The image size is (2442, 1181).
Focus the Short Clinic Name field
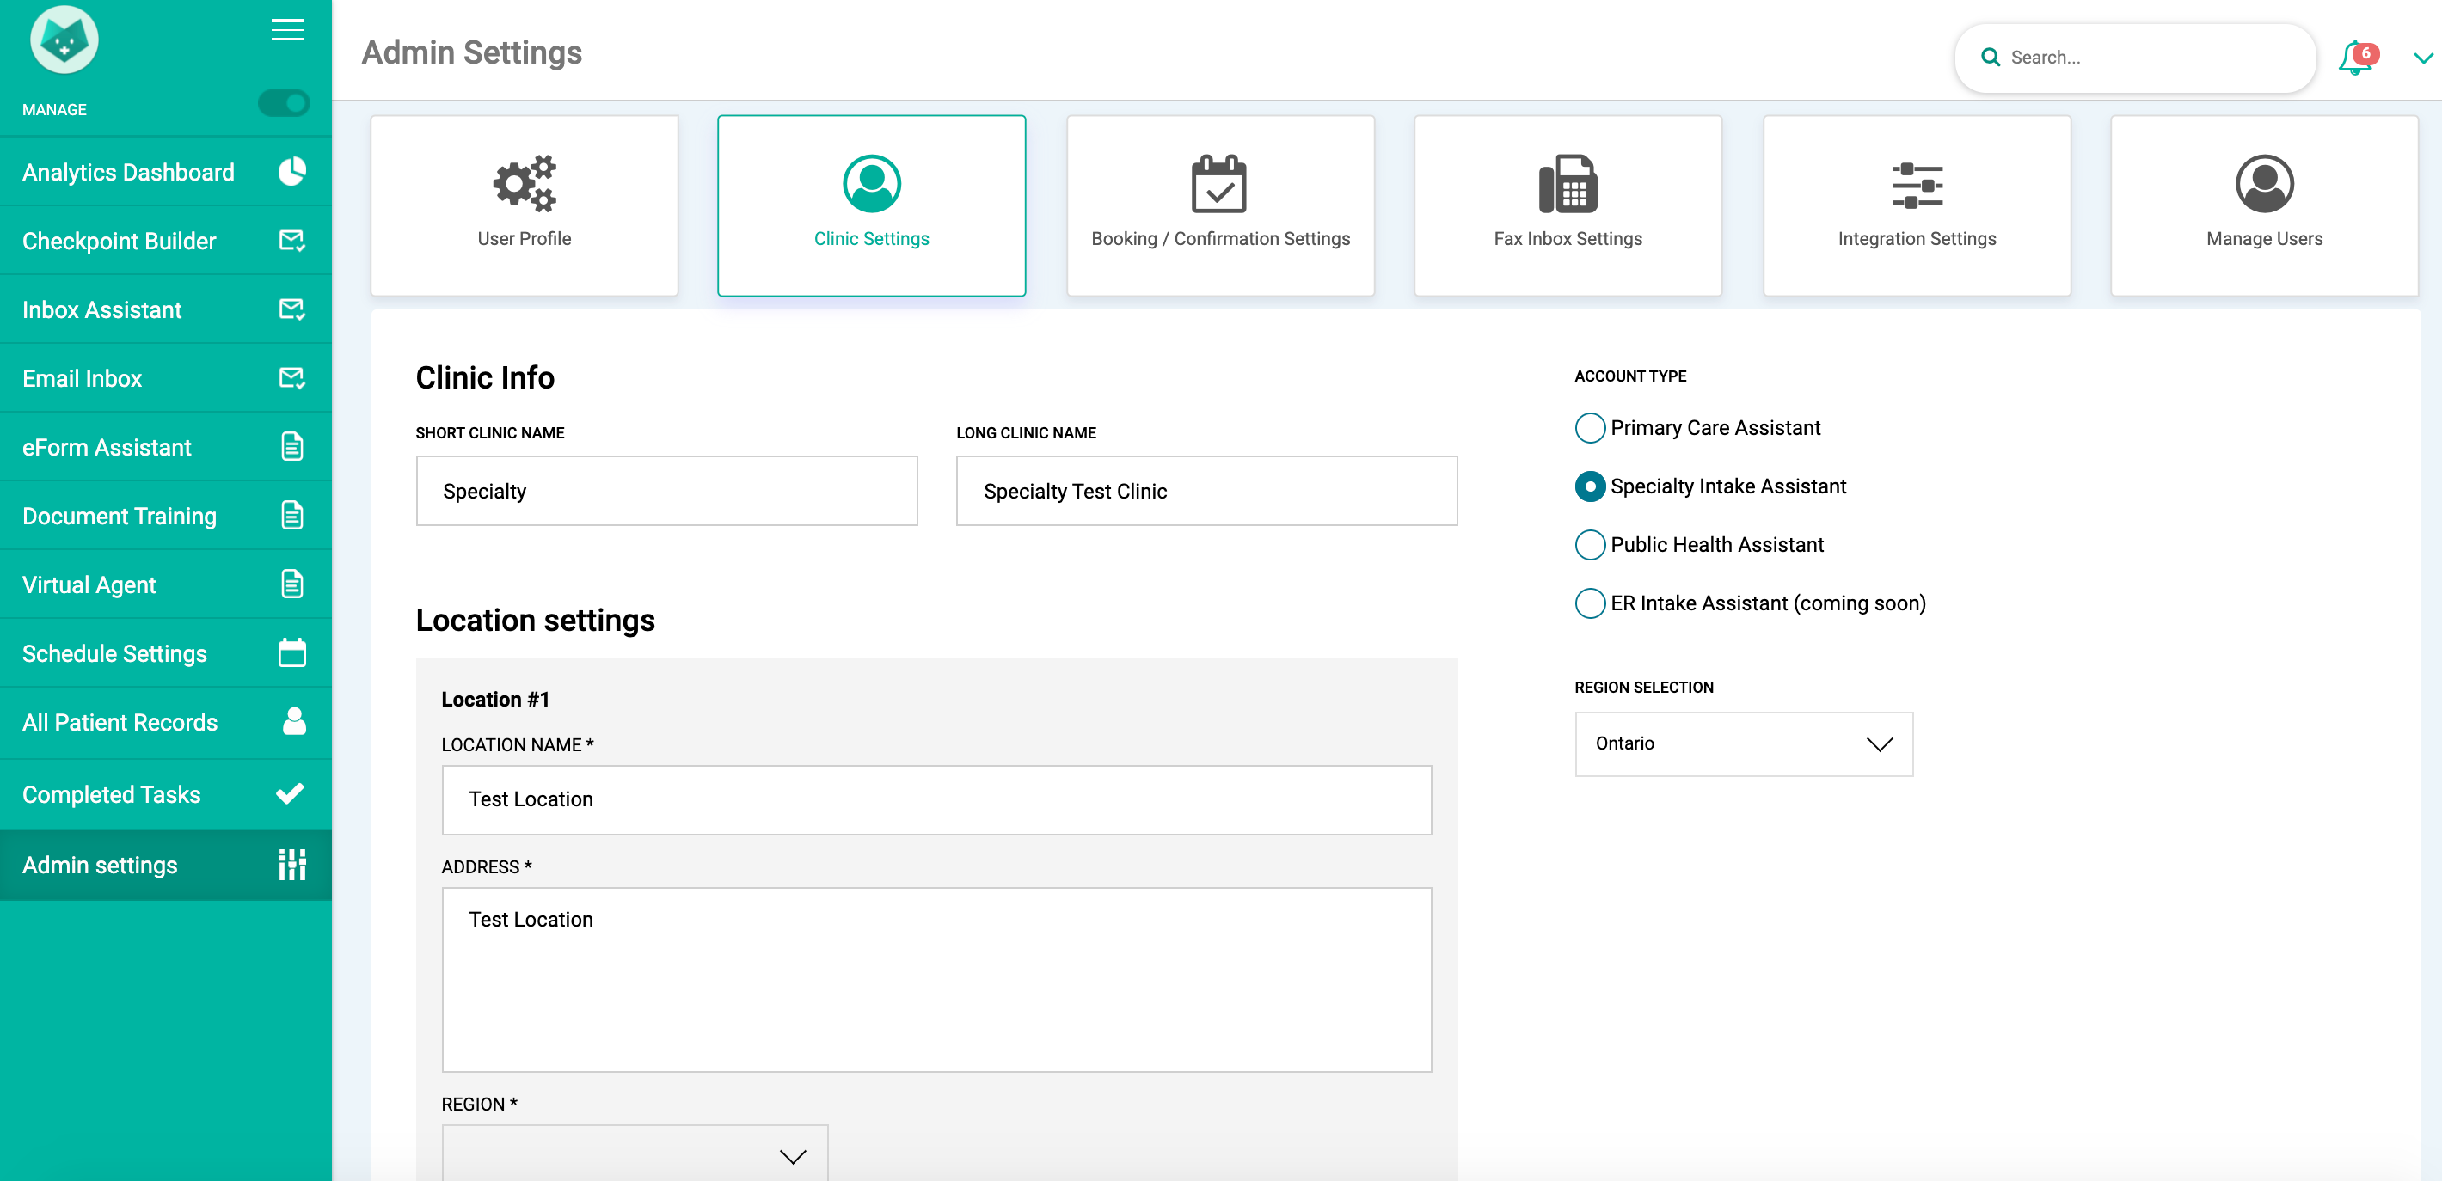[x=666, y=491]
